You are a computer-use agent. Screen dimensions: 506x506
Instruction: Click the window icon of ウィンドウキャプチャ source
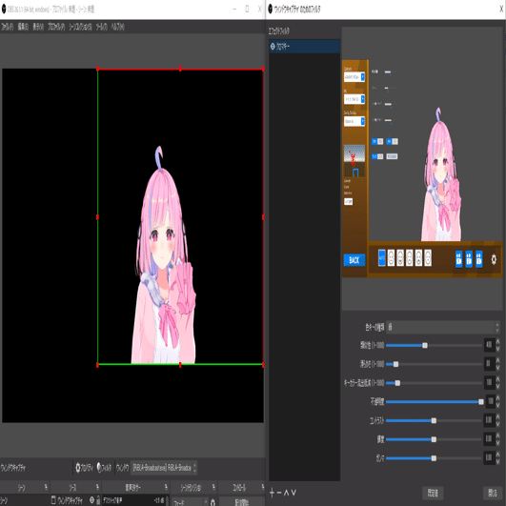coord(54,500)
